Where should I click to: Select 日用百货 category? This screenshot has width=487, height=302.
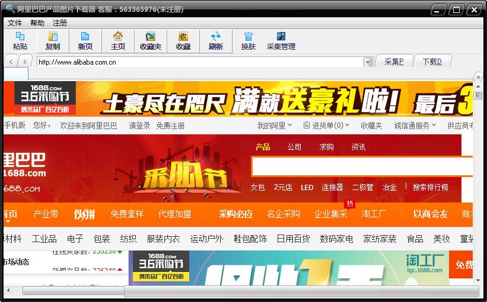(293, 239)
